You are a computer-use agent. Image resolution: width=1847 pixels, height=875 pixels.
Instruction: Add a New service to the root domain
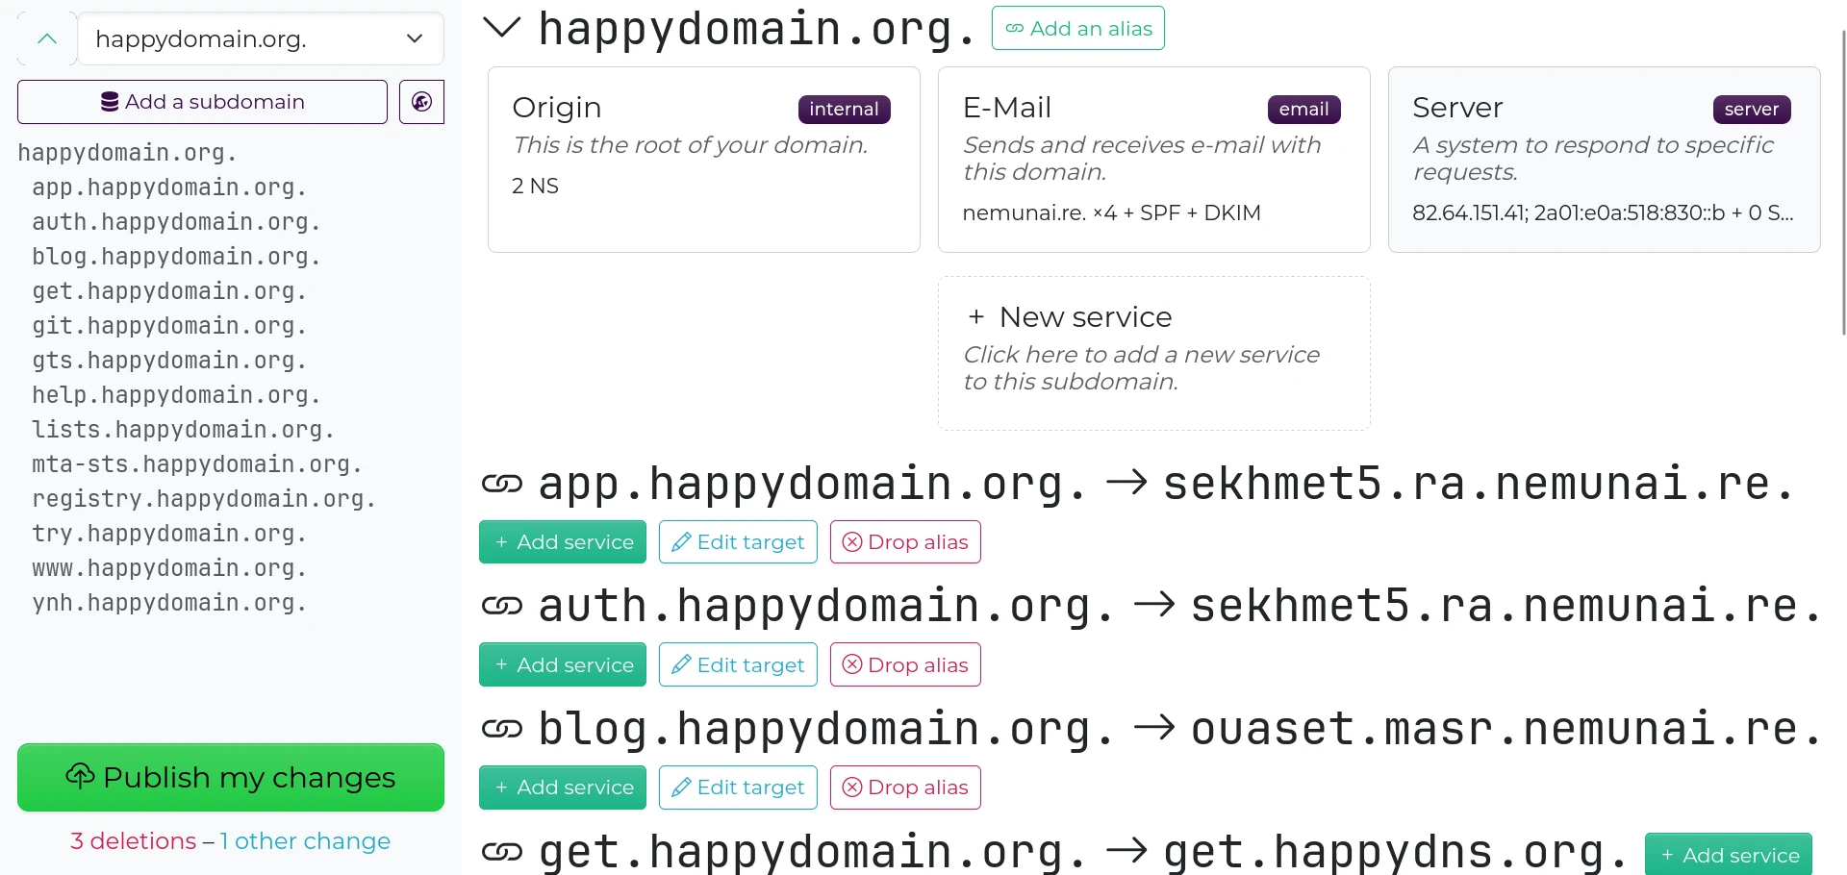click(x=1153, y=353)
